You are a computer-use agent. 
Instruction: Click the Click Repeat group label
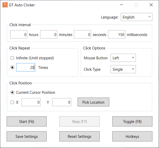point(20,48)
